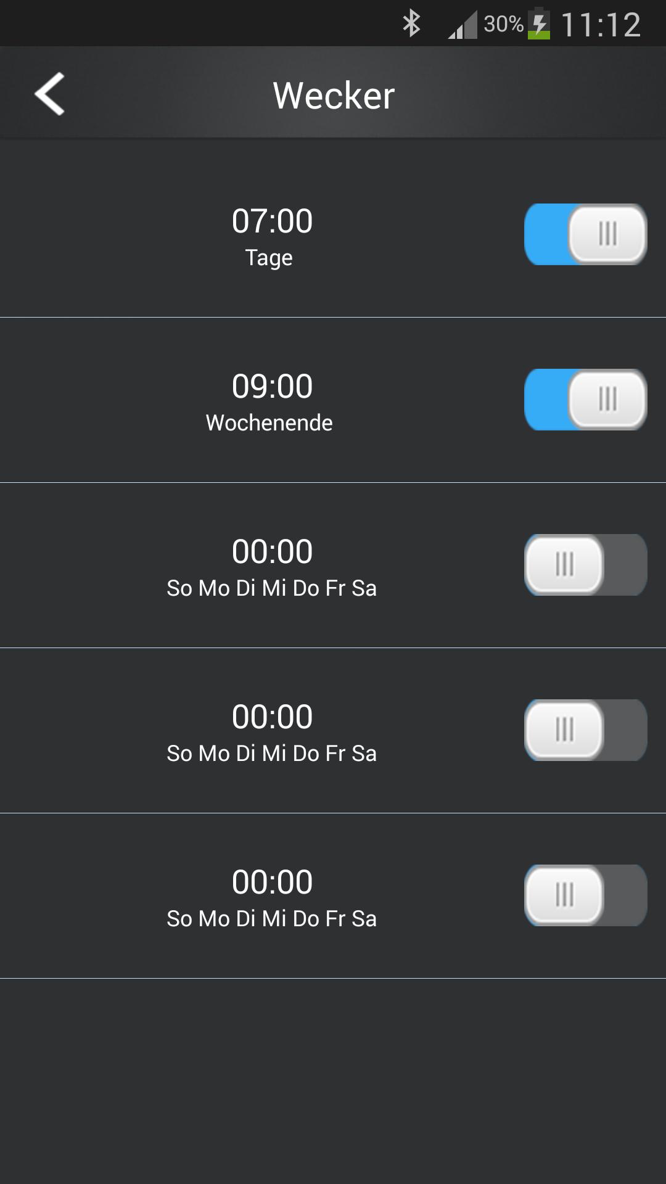Image resolution: width=666 pixels, height=1184 pixels.
Task: Tap weekday list under the first 00:00 alarm
Action: [x=271, y=588]
